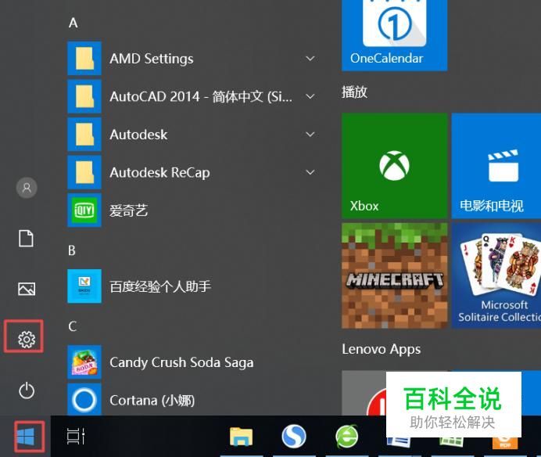Screen dimensions: 541x457
Task: Click the 百度经验个人助手 label
Action: (x=160, y=286)
